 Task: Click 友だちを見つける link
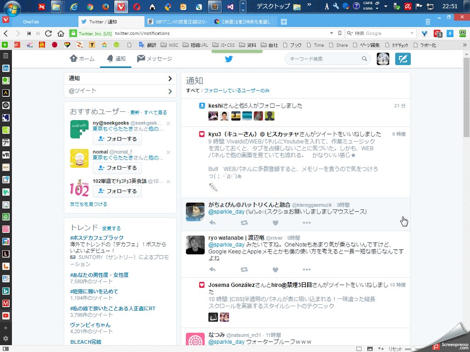click(x=89, y=204)
